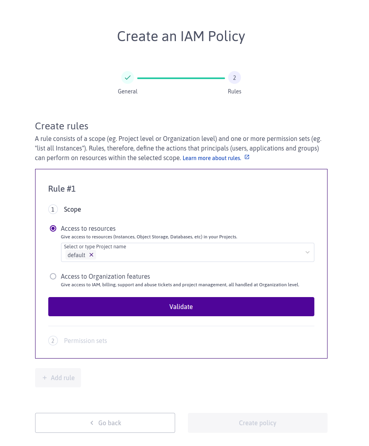Click the Permission sets number 2 circle
The height and width of the screenshot is (446, 369).
53,341
